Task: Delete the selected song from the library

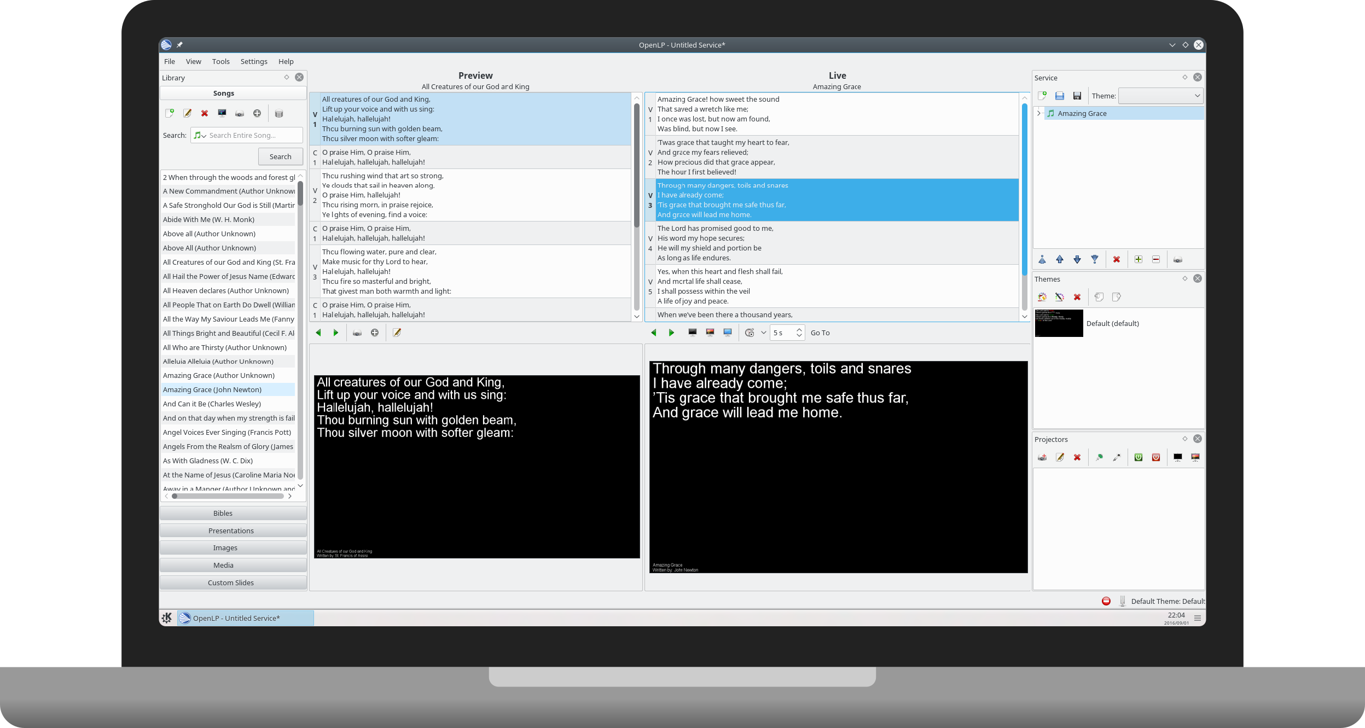Action: pos(204,113)
